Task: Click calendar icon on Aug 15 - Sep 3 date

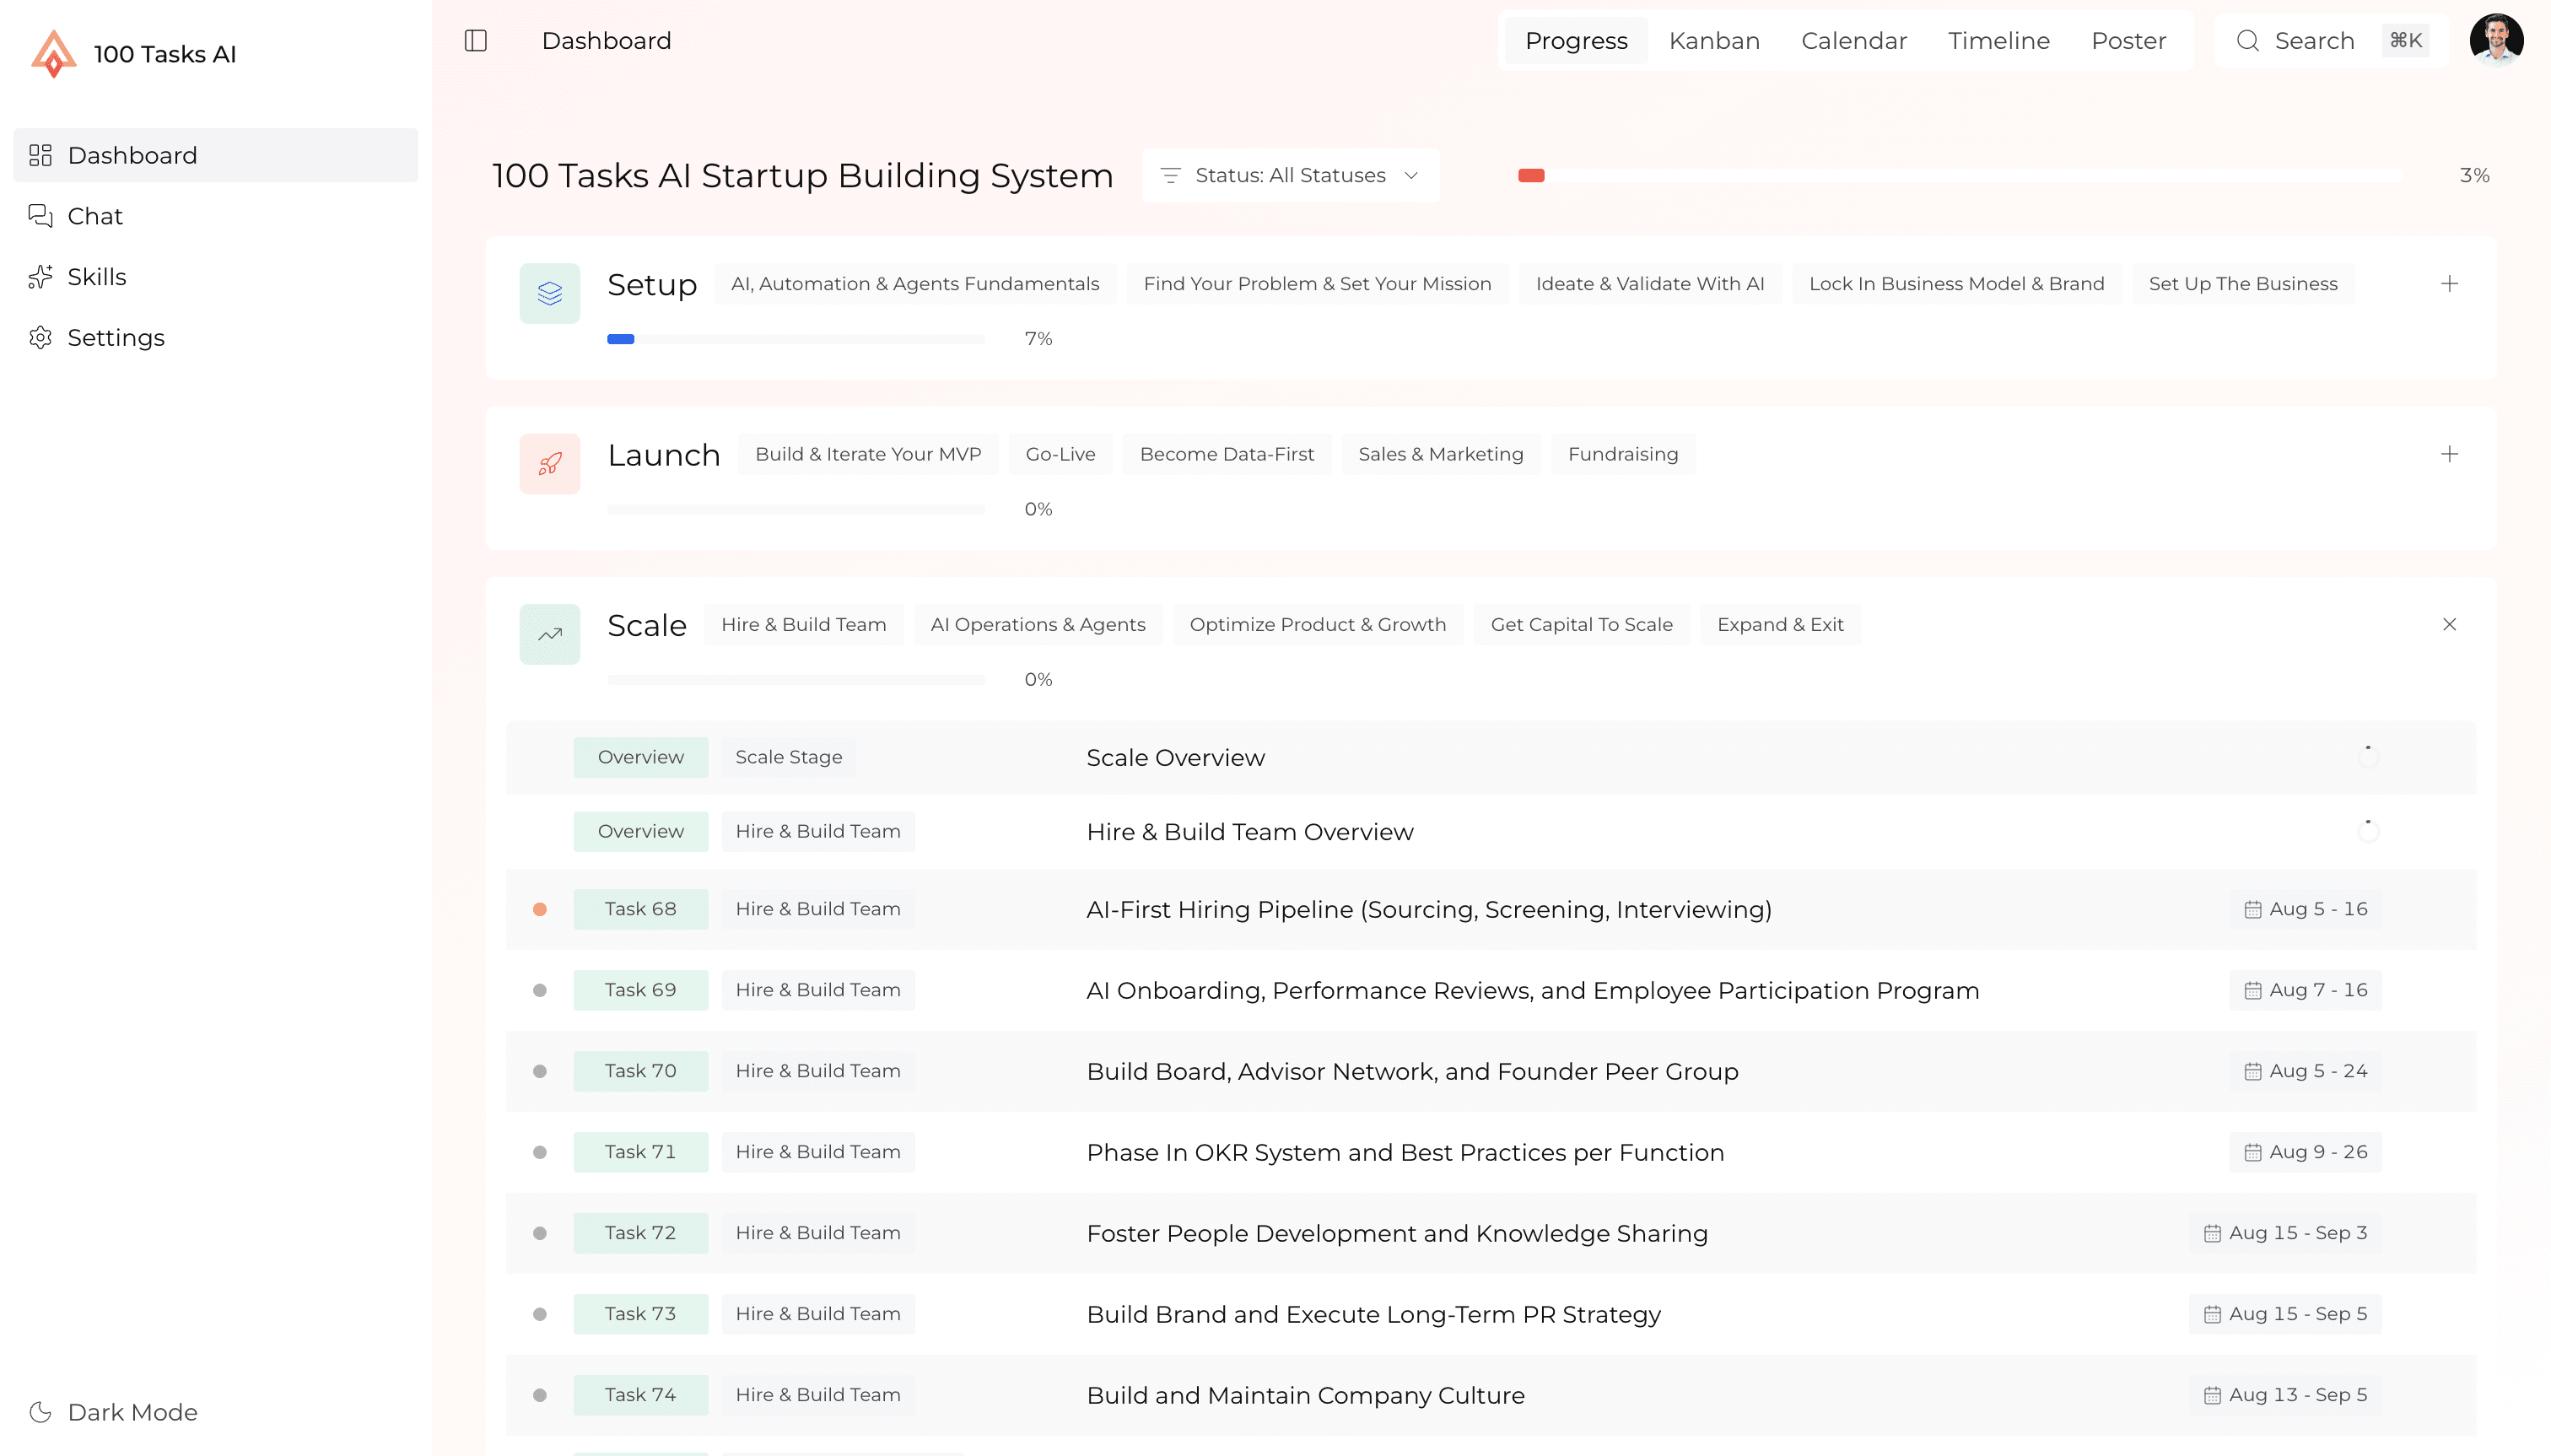Action: click(2213, 1234)
